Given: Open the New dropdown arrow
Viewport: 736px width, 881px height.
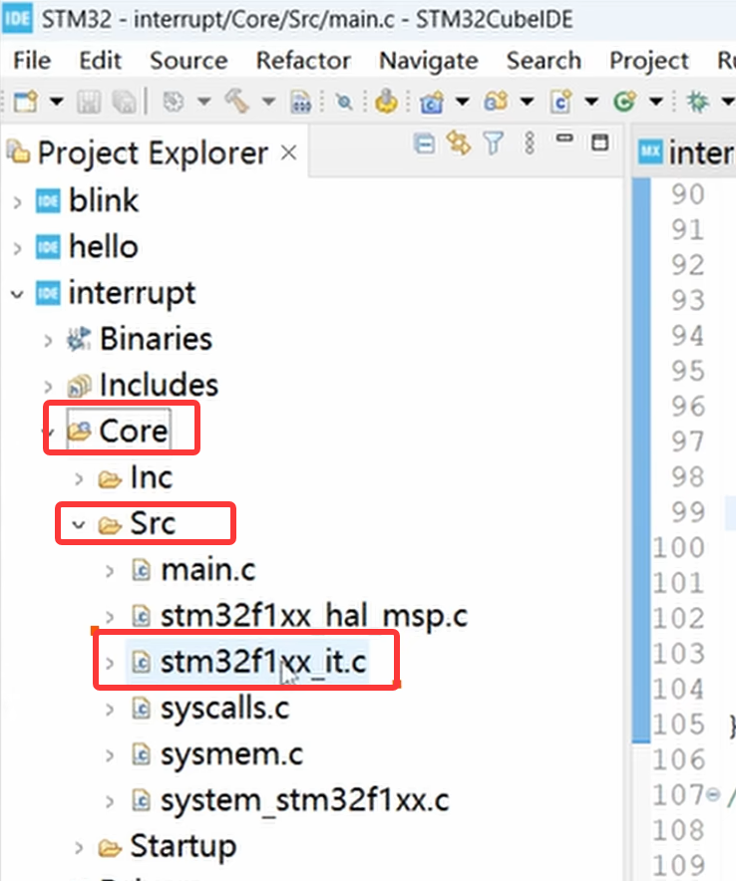Looking at the screenshot, I should click(x=56, y=102).
